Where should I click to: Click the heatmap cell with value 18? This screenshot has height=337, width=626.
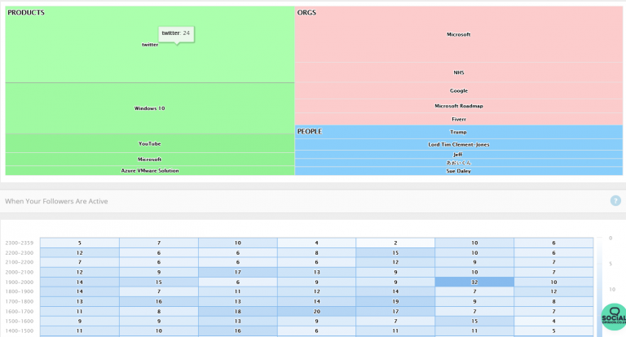(x=237, y=312)
